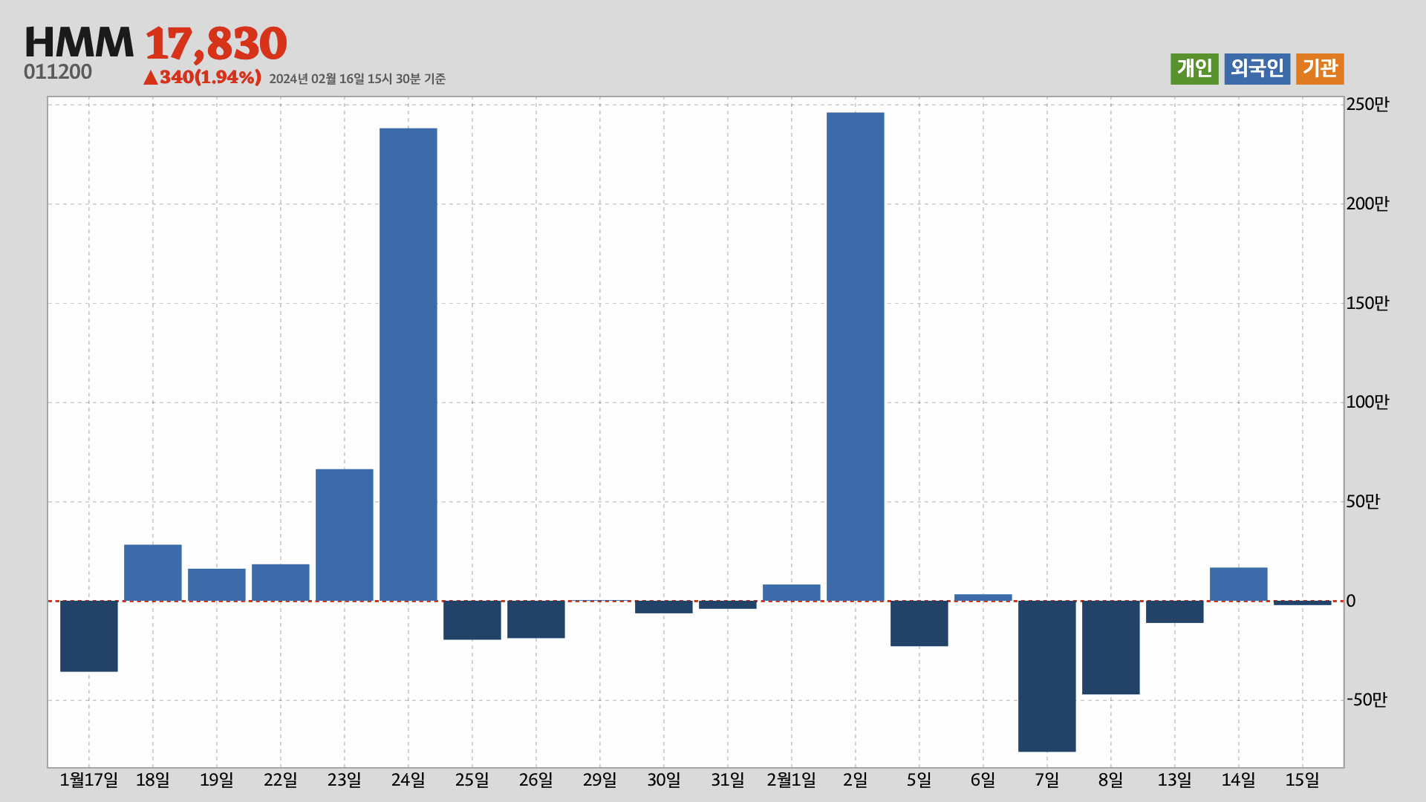1426x802 pixels.
Task: Click the x-axis label 24일
Action: click(408, 780)
